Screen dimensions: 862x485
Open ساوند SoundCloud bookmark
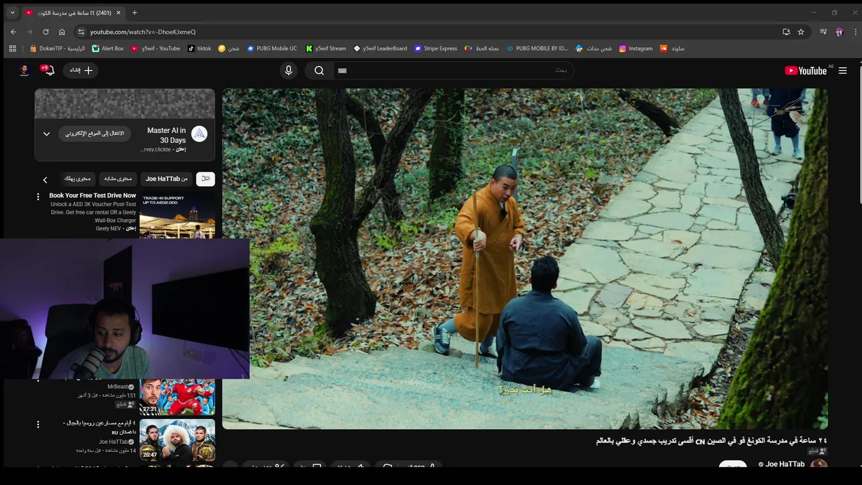tap(672, 48)
